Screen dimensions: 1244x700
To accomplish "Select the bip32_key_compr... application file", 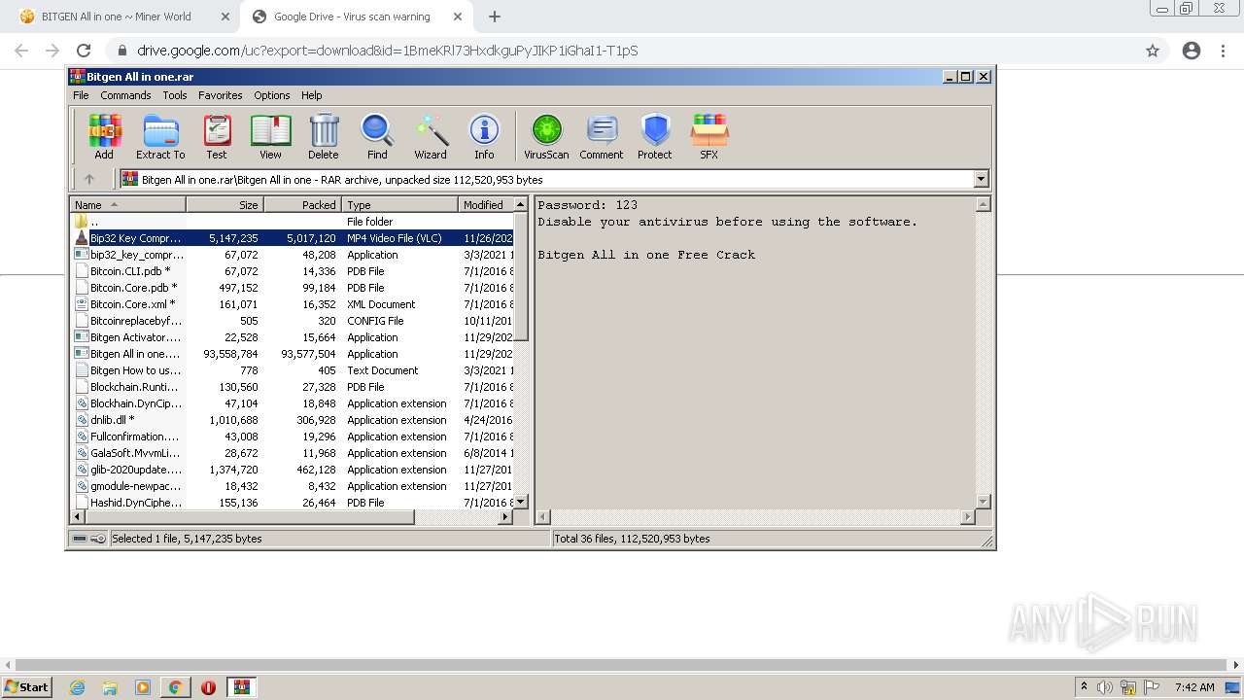I will pyautogui.click(x=292, y=255).
